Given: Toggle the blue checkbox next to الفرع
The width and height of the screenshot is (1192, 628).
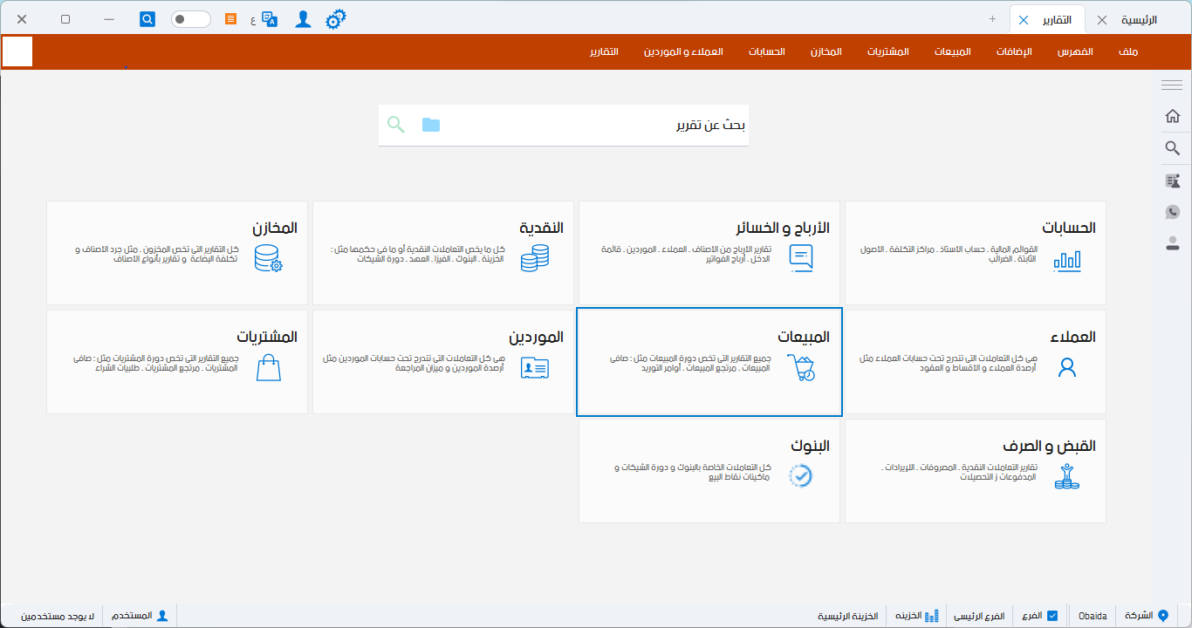Looking at the screenshot, I should click(1052, 615).
